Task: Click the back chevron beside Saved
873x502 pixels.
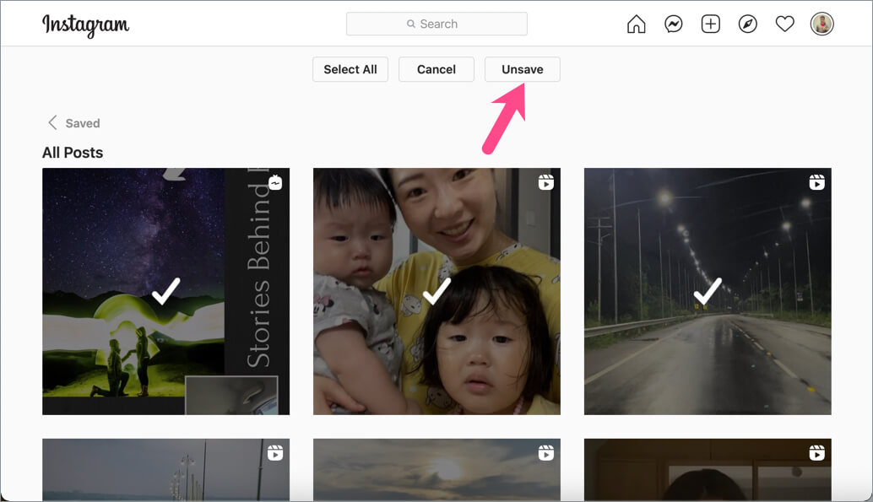Action: pos(53,122)
